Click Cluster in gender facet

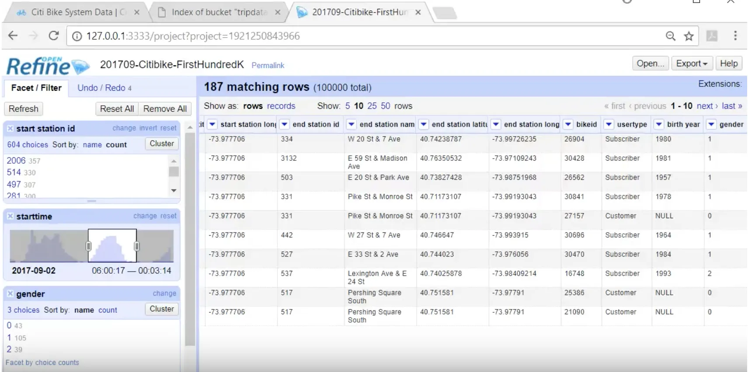[162, 309]
